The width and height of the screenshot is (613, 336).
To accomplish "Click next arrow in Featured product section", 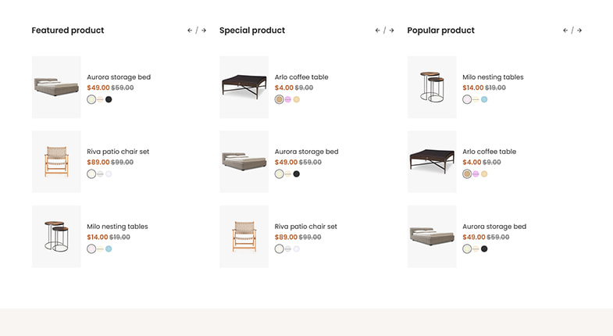I will click(x=204, y=30).
